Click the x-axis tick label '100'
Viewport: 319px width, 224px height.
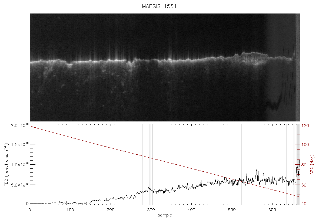70,210
